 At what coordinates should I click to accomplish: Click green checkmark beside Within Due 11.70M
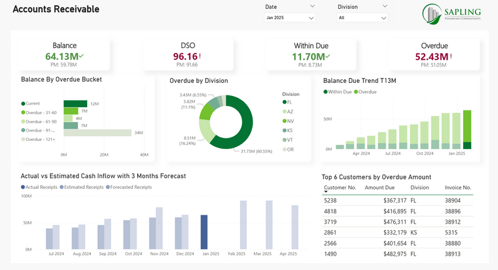[x=328, y=56]
